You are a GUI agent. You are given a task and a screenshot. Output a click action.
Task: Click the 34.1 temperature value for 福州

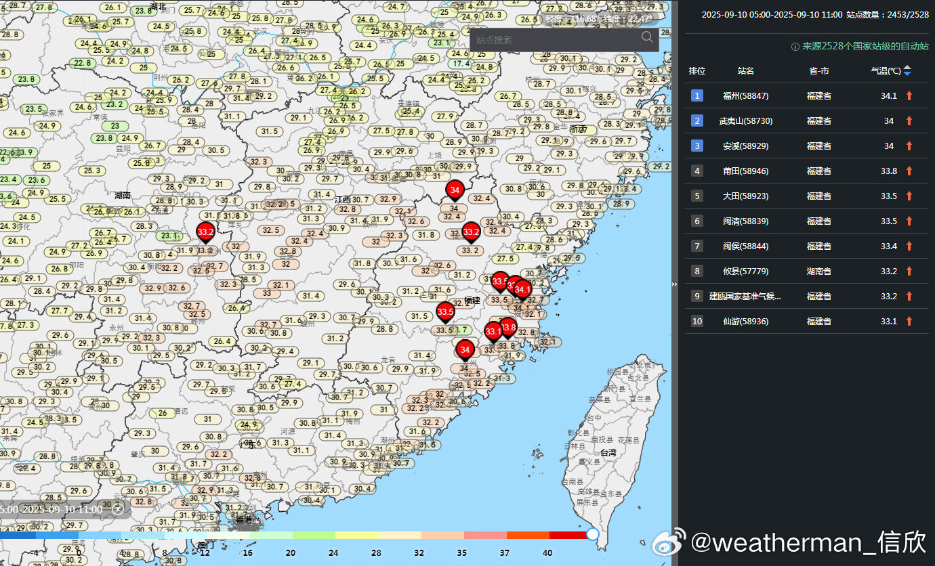888,95
